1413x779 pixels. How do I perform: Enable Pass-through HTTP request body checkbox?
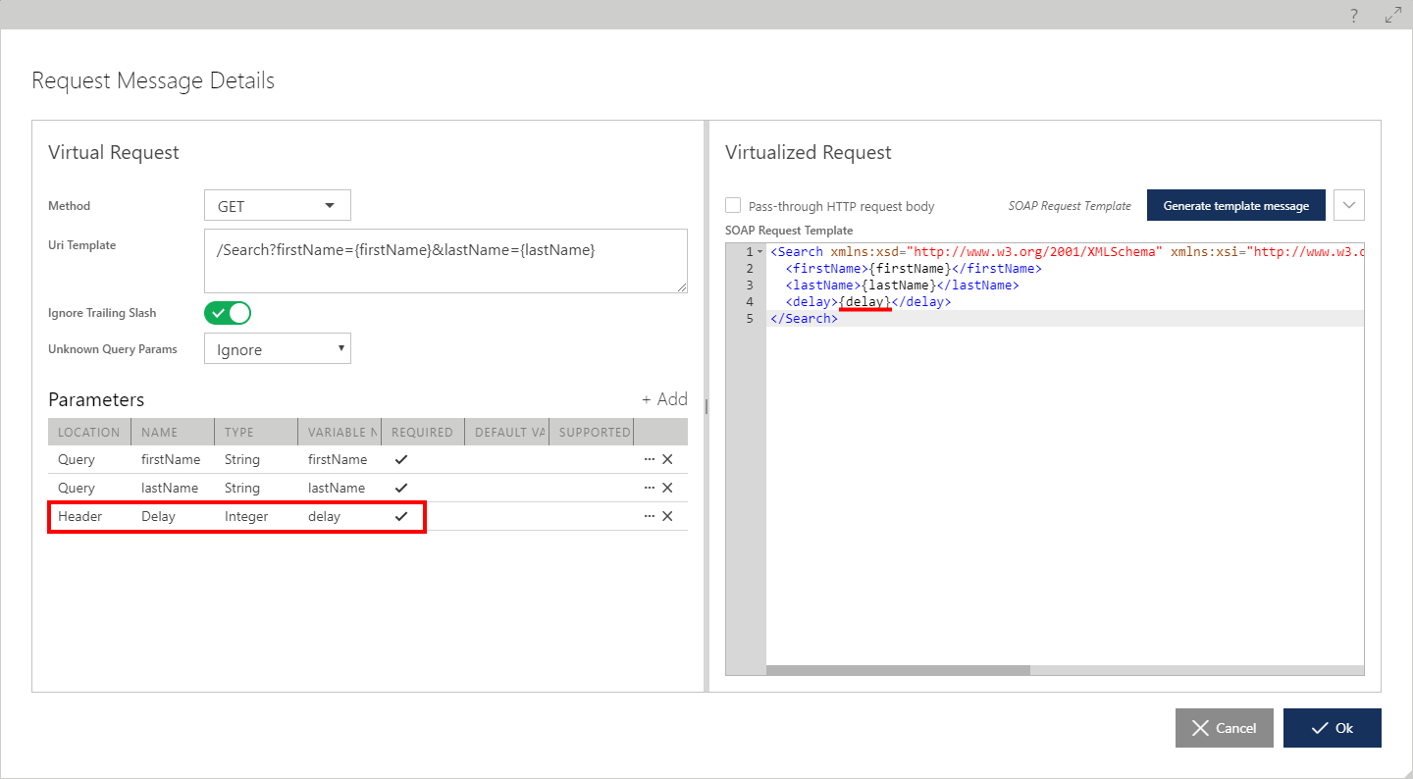click(x=733, y=205)
